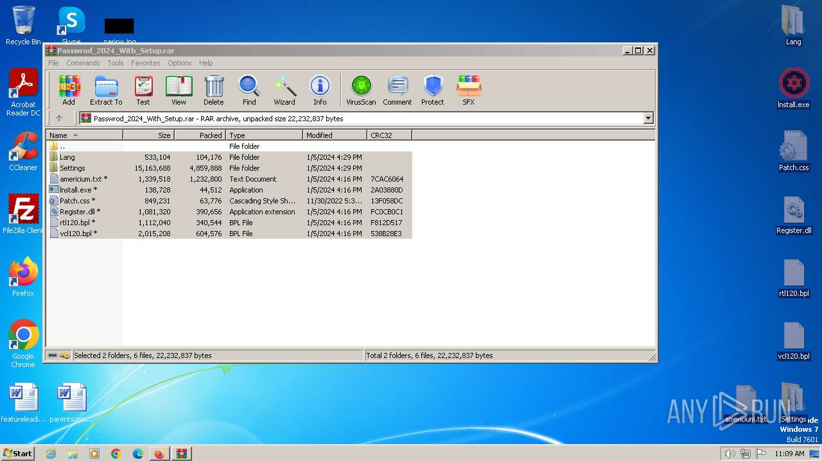Select the Lang folder row in archive
The height and width of the screenshot is (462, 822).
(x=230, y=157)
